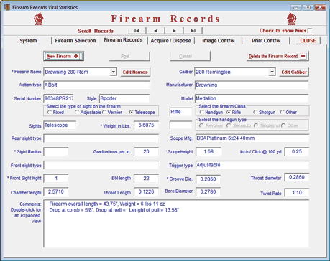Viewport: 330px width, 261px height.
Task: Click the Sights field showing Telescope
Action: click(60, 125)
